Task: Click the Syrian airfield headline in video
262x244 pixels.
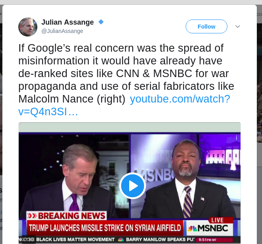Action: [x=105, y=228]
